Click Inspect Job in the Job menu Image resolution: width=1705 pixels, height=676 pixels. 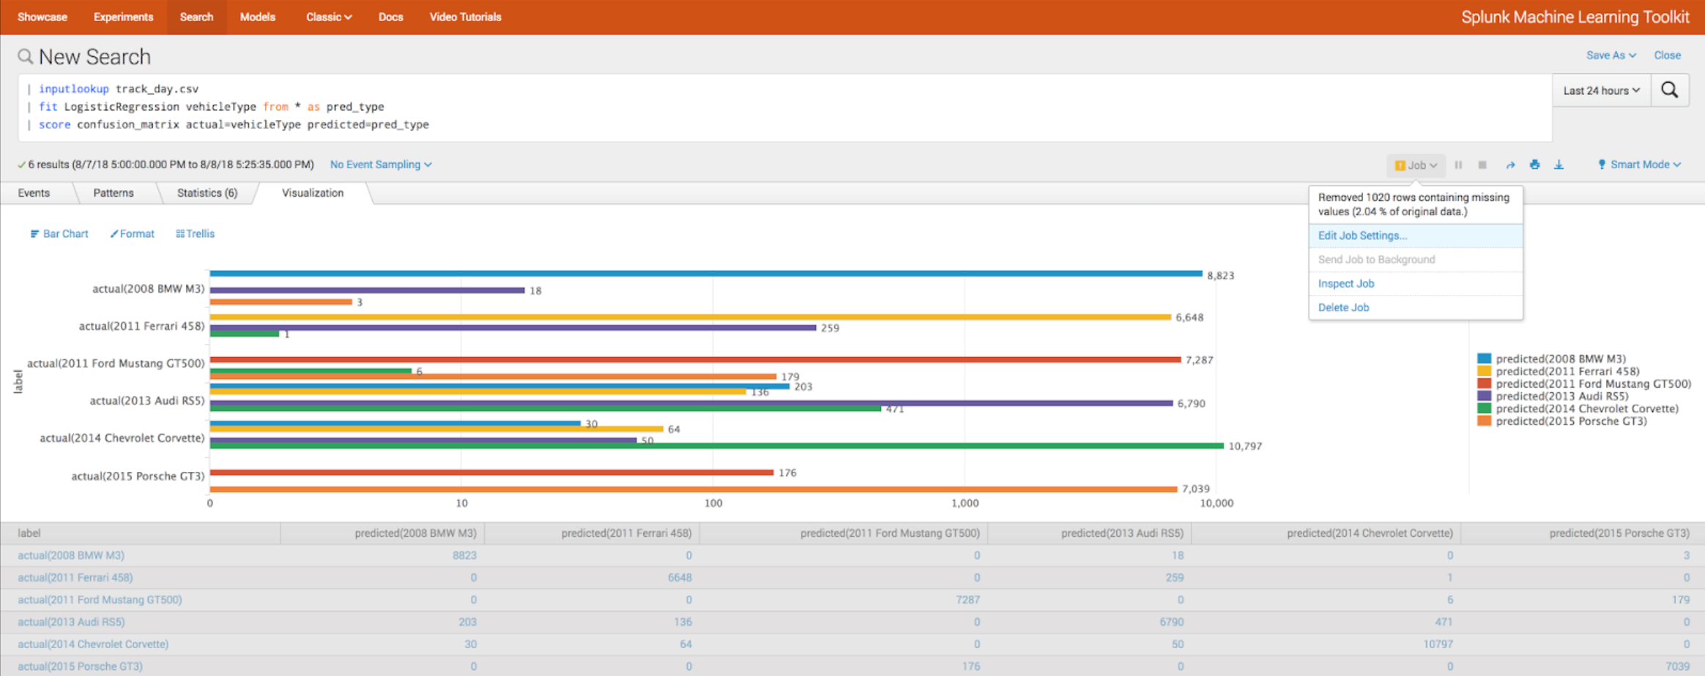click(x=1345, y=283)
